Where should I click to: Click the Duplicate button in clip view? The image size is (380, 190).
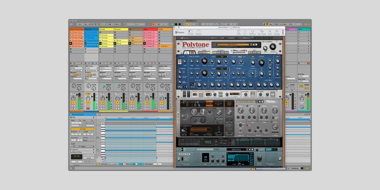click(x=83, y=125)
